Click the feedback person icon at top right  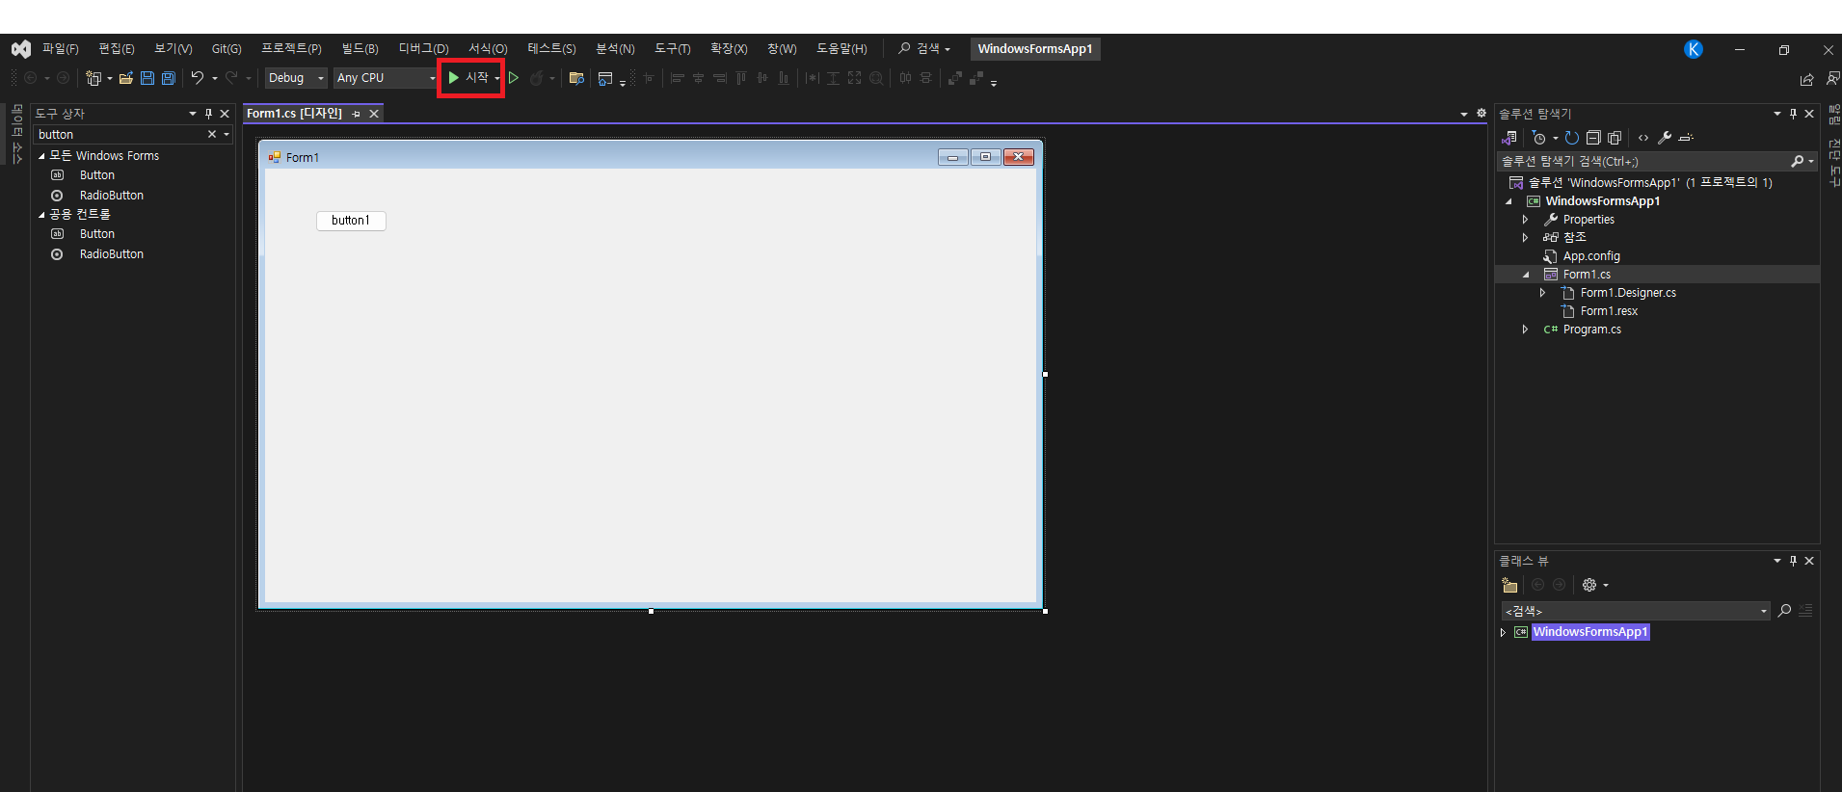click(1832, 79)
